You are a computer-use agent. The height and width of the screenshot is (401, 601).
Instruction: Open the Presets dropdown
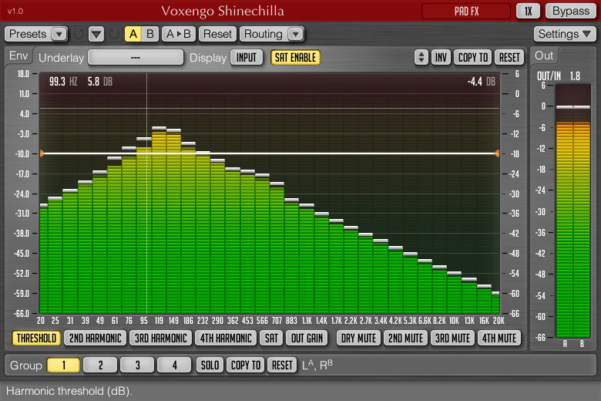coord(37,34)
